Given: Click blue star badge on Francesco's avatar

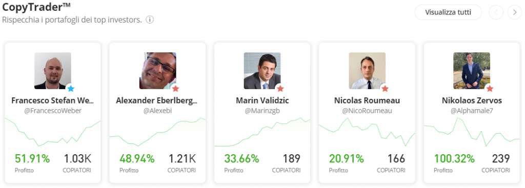Looking at the screenshot, I should coord(71,89).
